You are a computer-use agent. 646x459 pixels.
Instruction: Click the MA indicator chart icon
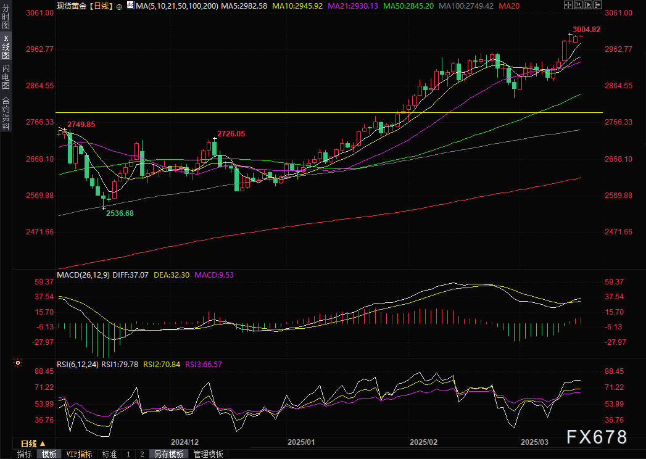coord(130,5)
